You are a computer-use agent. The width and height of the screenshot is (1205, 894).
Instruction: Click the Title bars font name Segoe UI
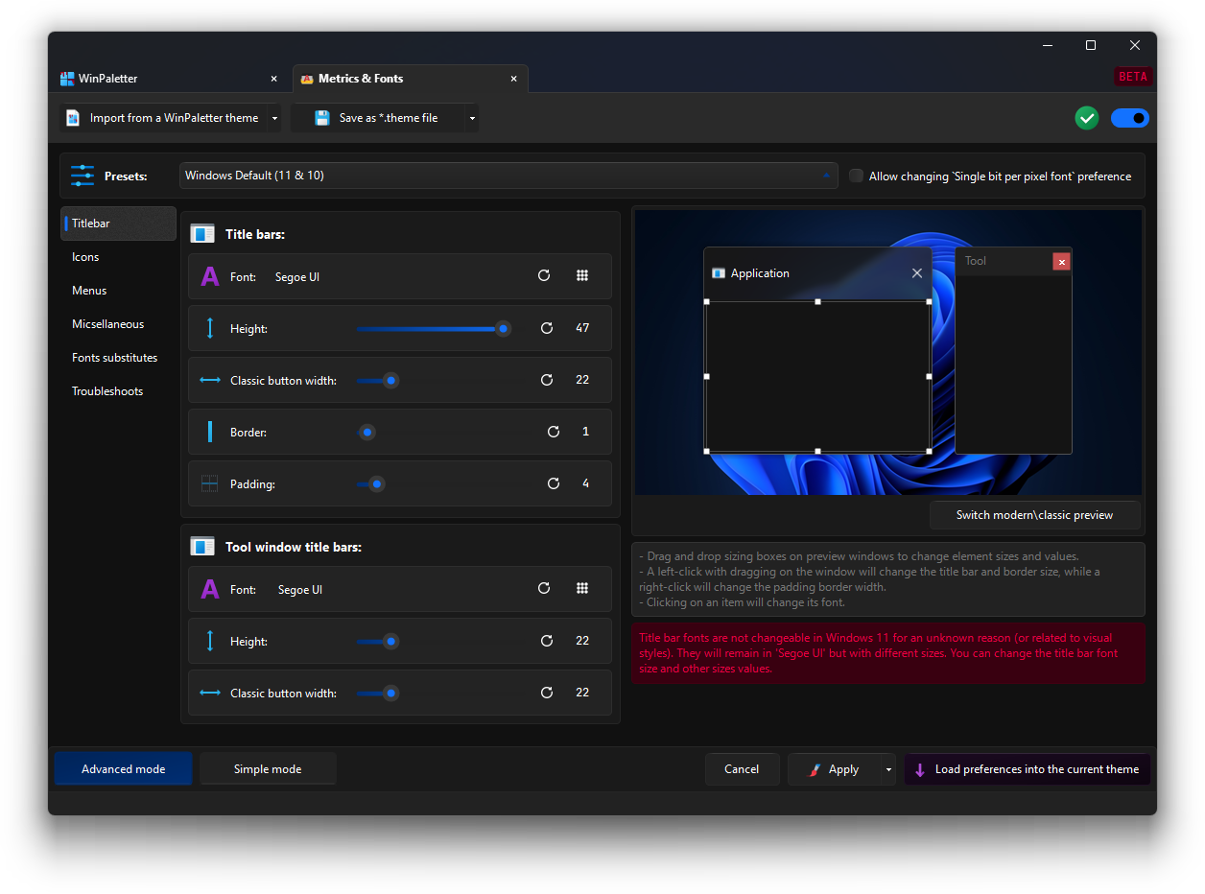point(297,277)
